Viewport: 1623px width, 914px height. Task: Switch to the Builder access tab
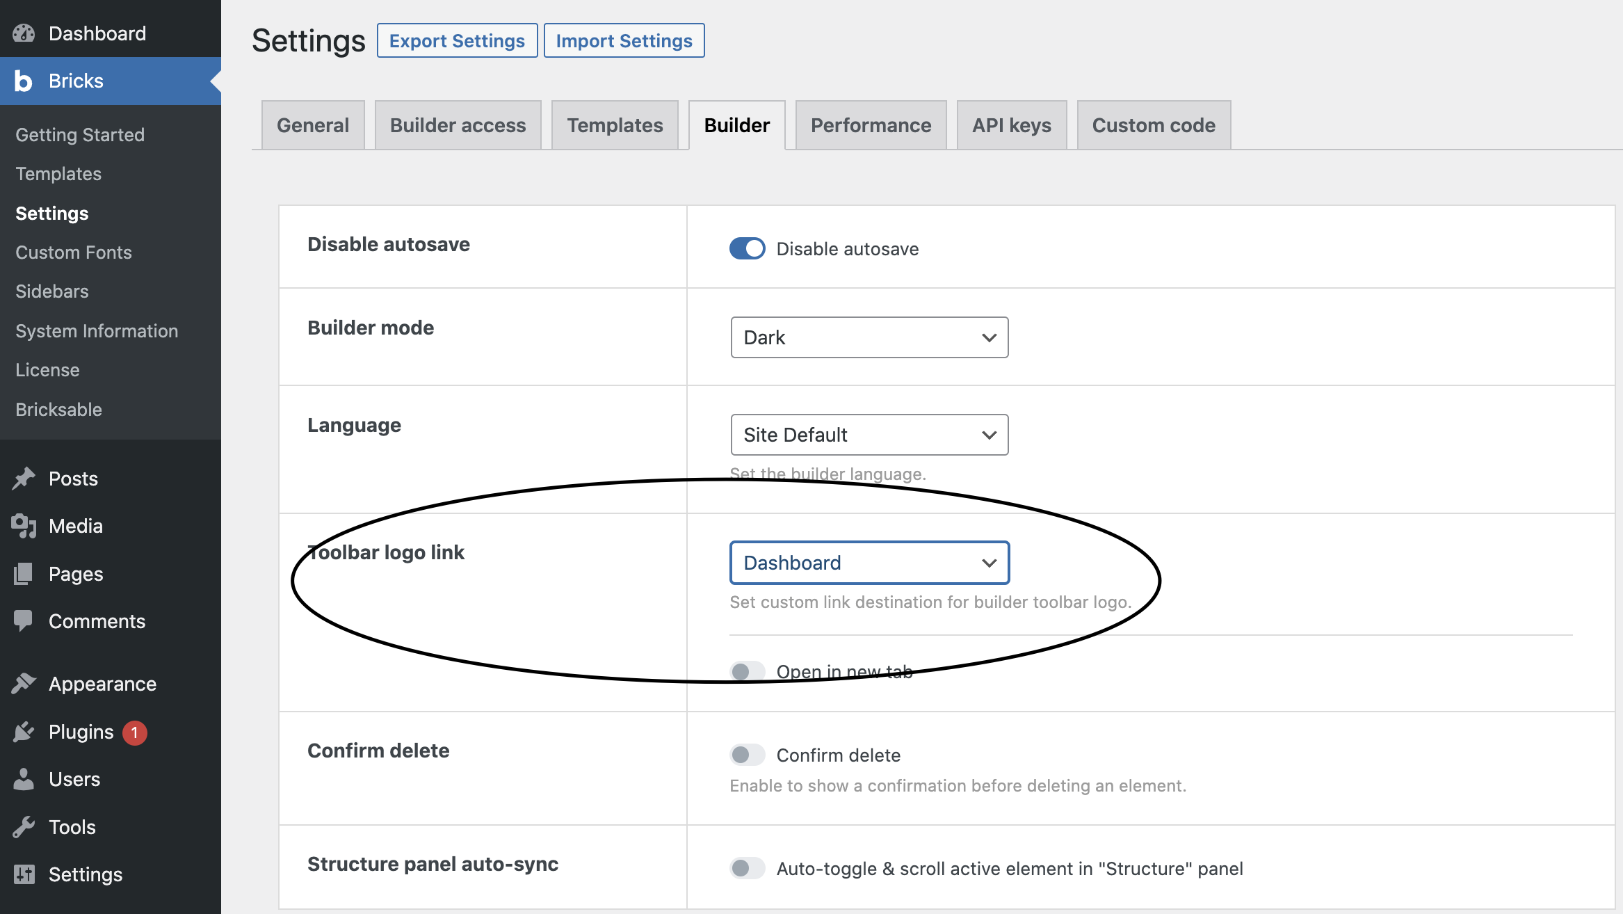tap(458, 125)
